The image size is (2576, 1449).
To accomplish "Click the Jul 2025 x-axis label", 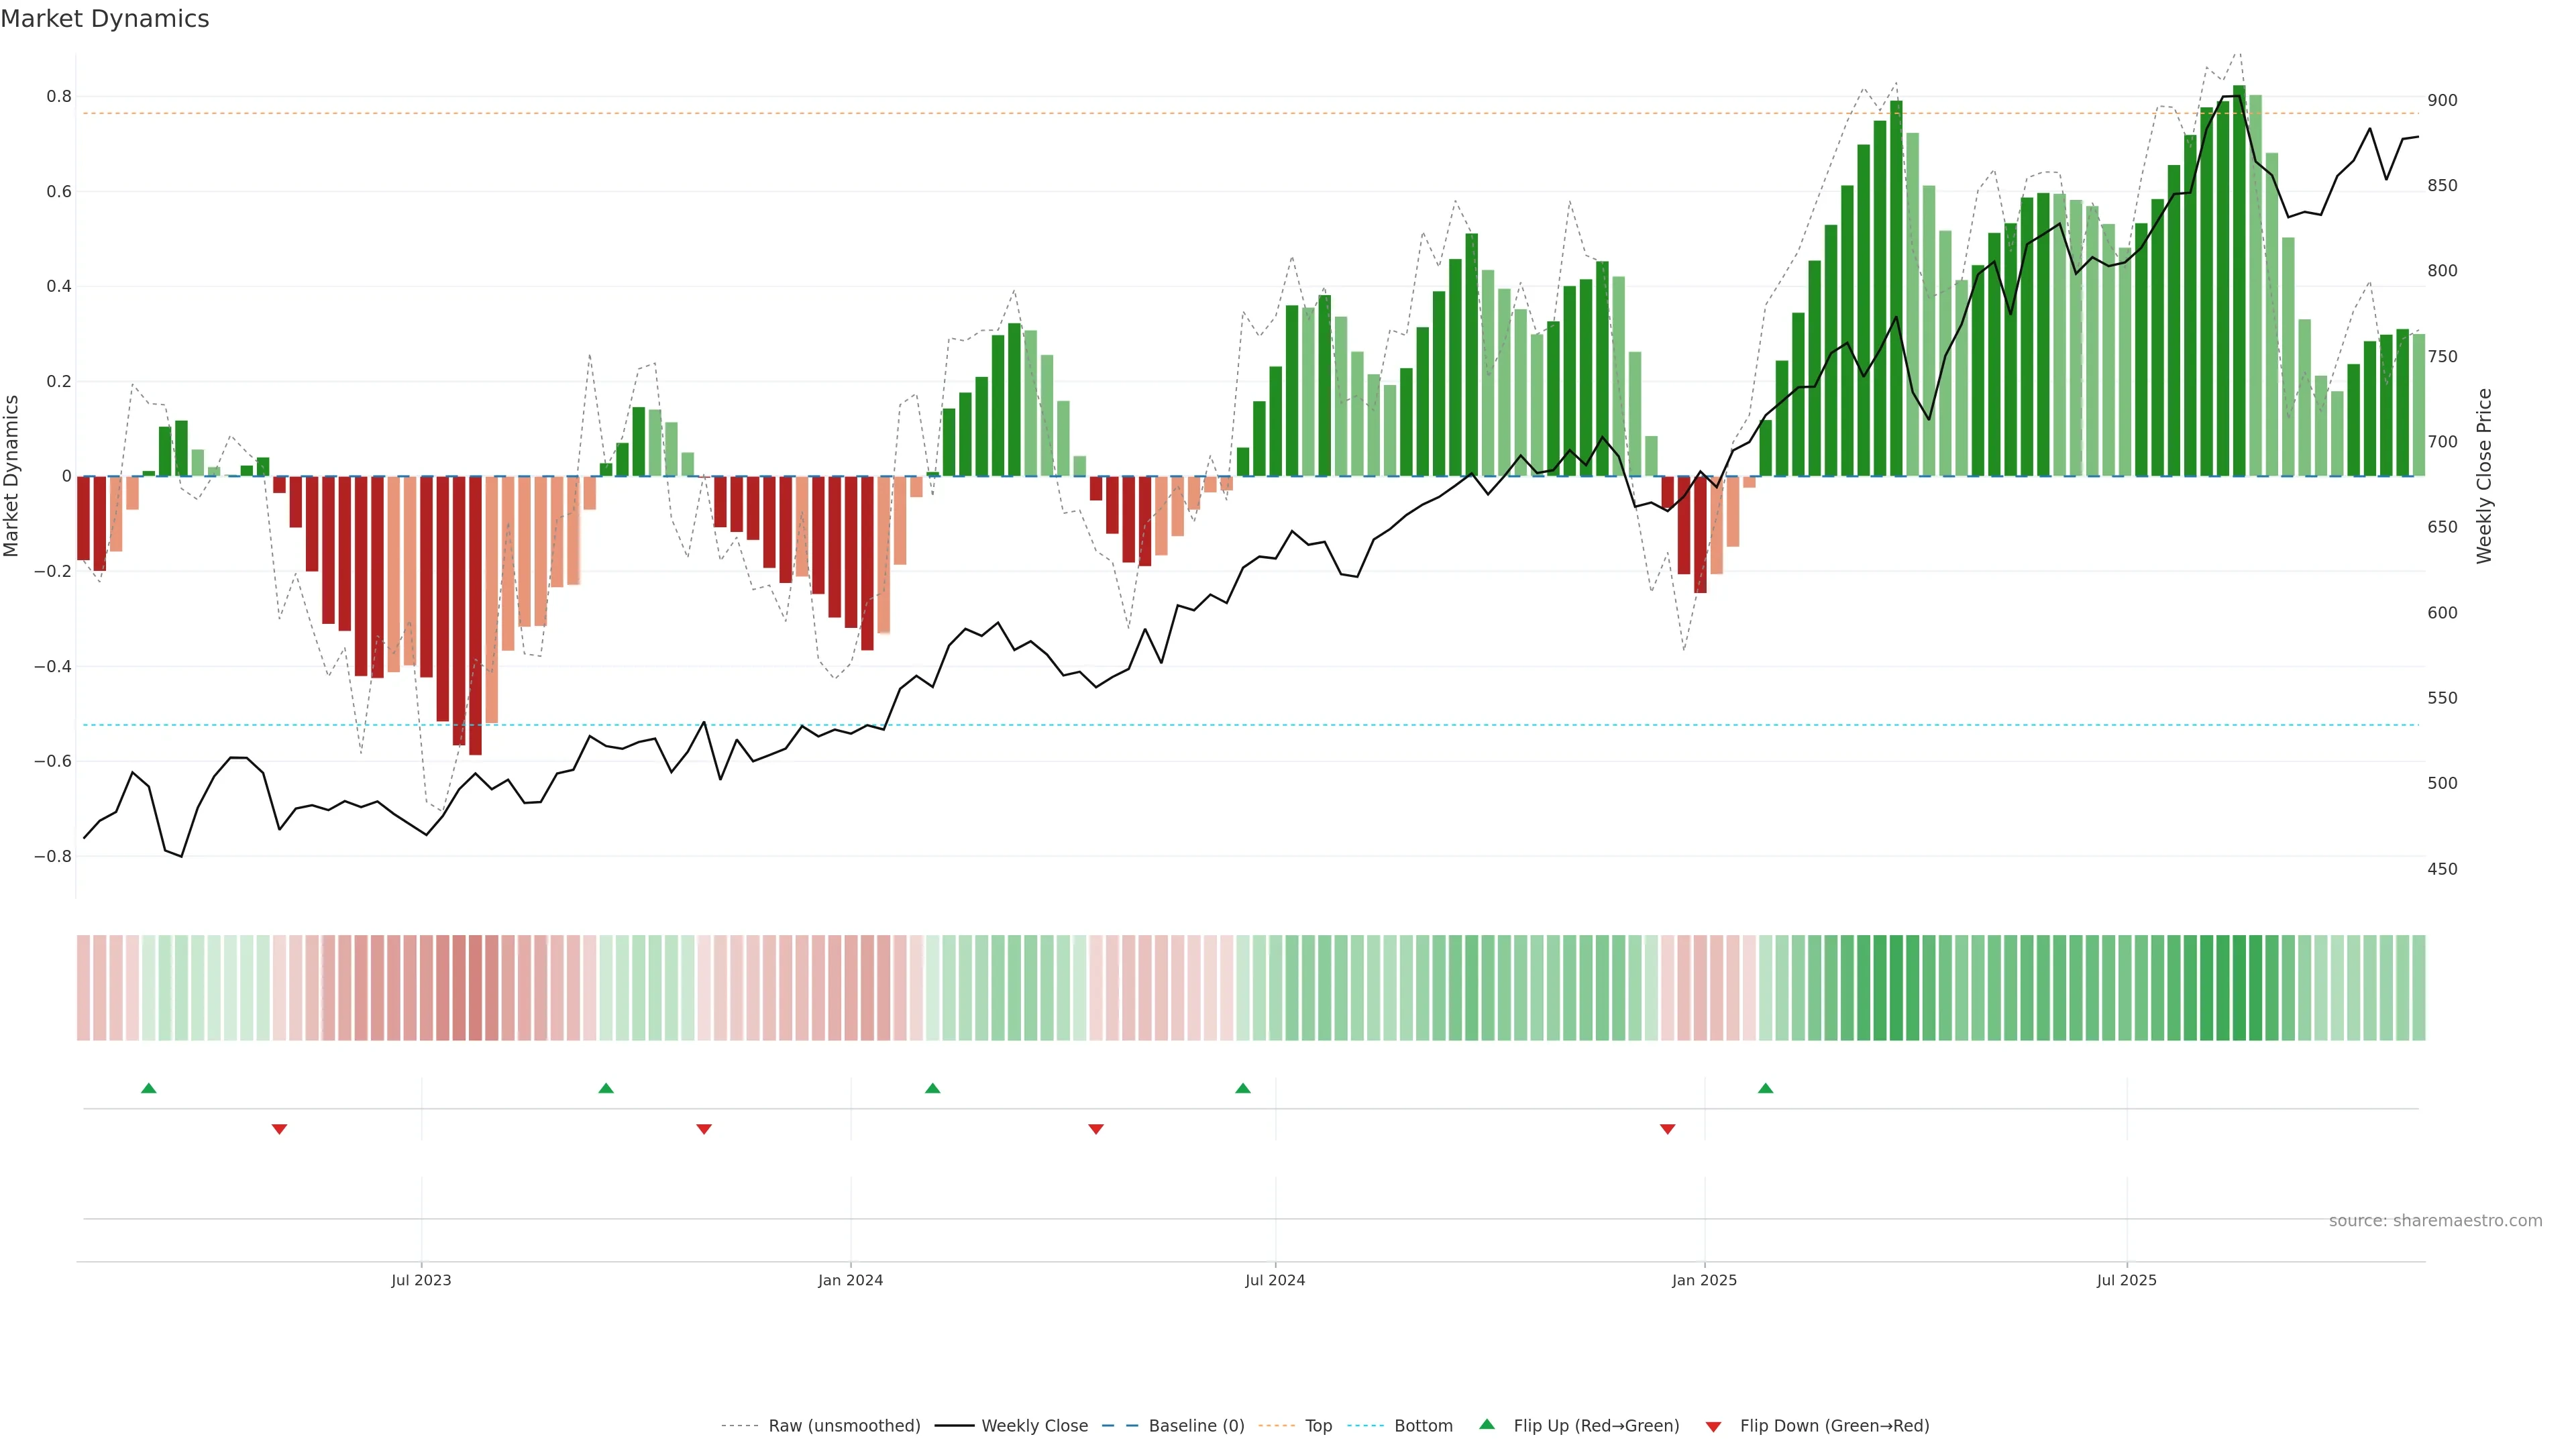I will pos(2127,1280).
